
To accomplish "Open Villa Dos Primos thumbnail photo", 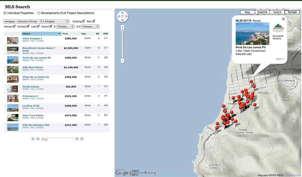I will (x=13, y=69).
